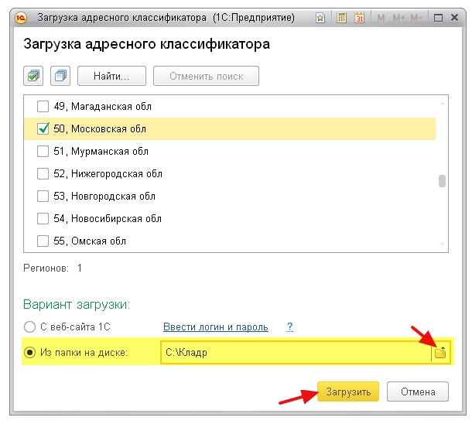This screenshot has width=472, height=424.
Task: Select the row text 52, Нижегородская обл
Action: click(x=108, y=173)
